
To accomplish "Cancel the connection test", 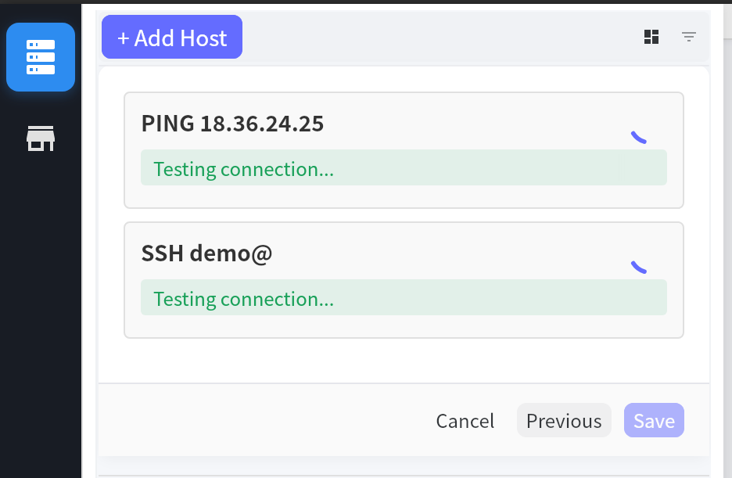I will point(465,421).
